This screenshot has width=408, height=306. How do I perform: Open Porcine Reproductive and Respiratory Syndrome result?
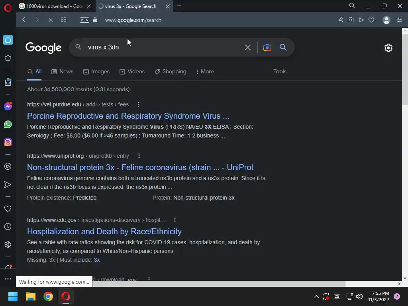[x=128, y=116]
